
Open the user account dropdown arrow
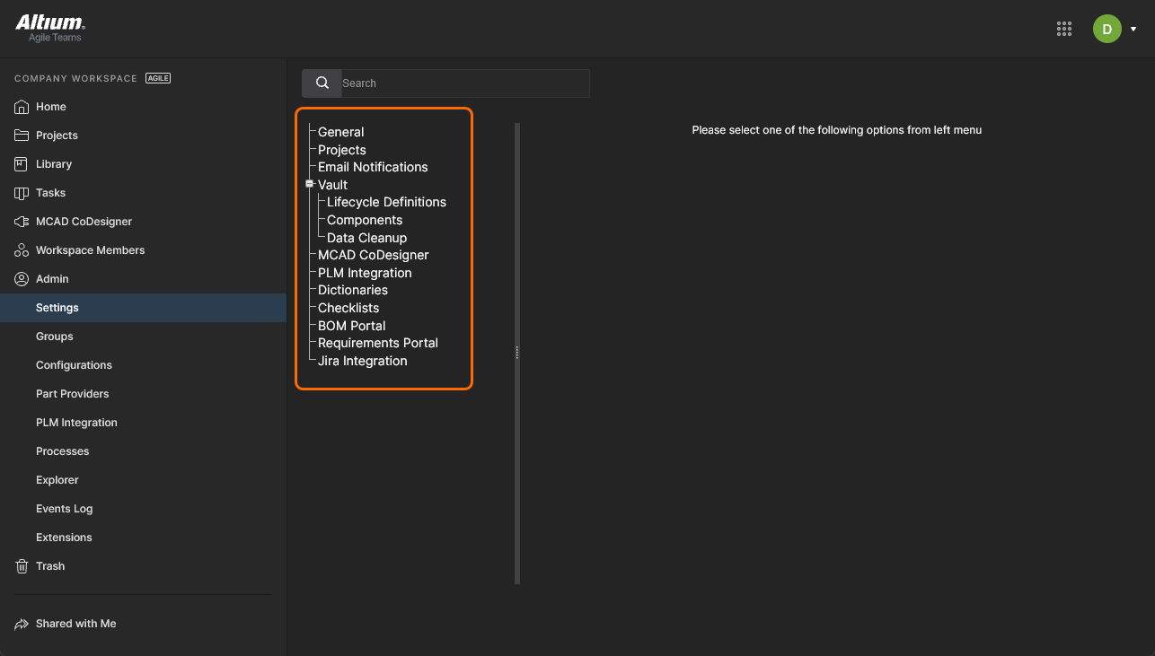1133,29
